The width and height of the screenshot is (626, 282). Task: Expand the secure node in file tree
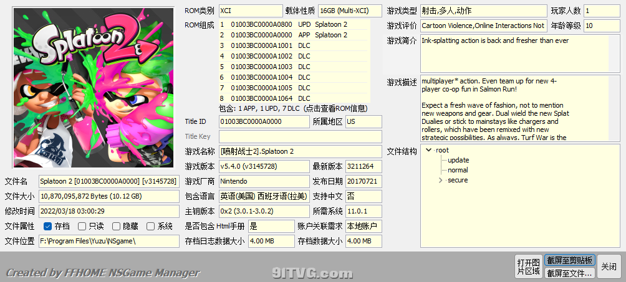pos(440,181)
